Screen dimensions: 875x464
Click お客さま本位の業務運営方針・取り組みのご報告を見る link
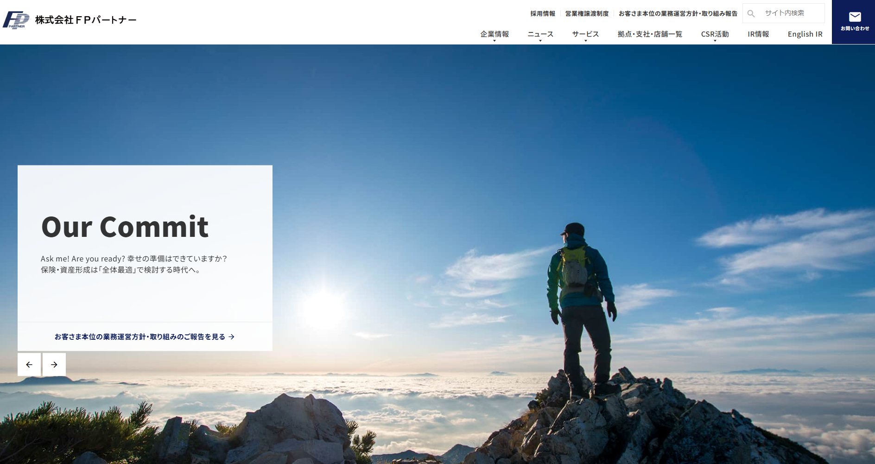click(x=145, y=337)
